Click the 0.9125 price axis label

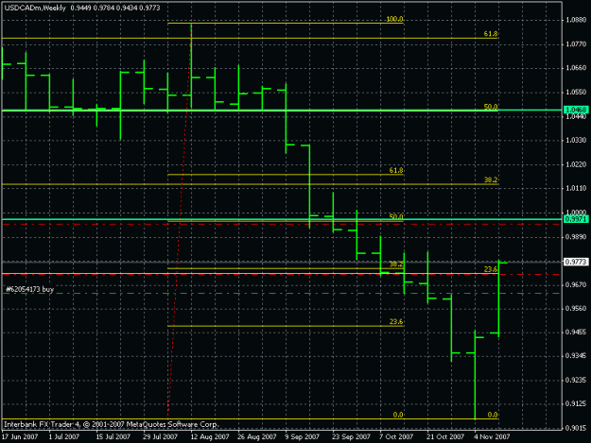click(576, 404)
